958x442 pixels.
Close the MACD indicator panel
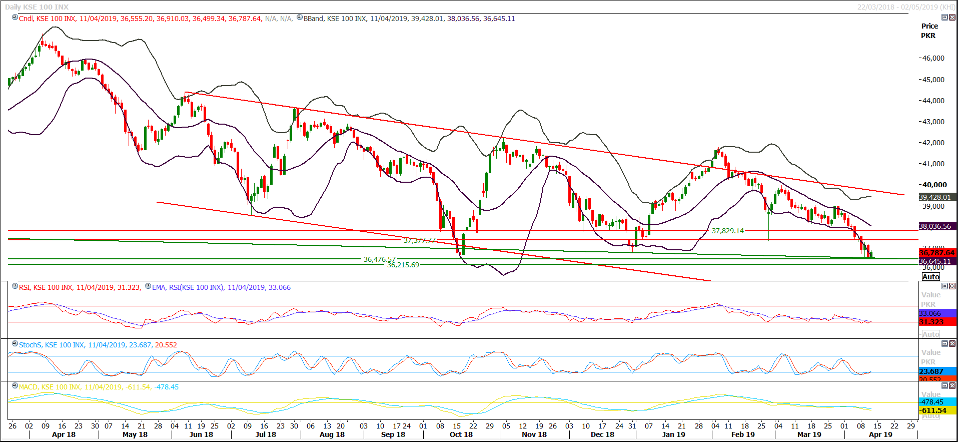click(x=952, y=385)
